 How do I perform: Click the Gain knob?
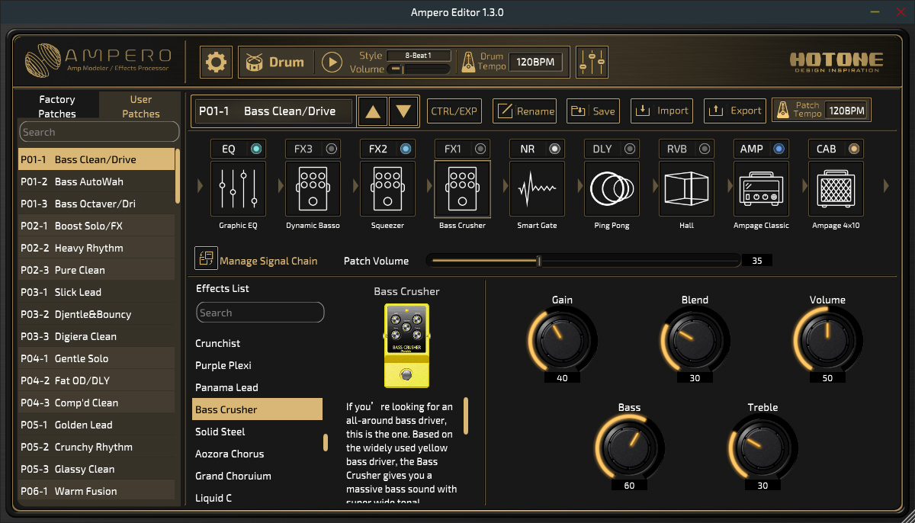562,340
